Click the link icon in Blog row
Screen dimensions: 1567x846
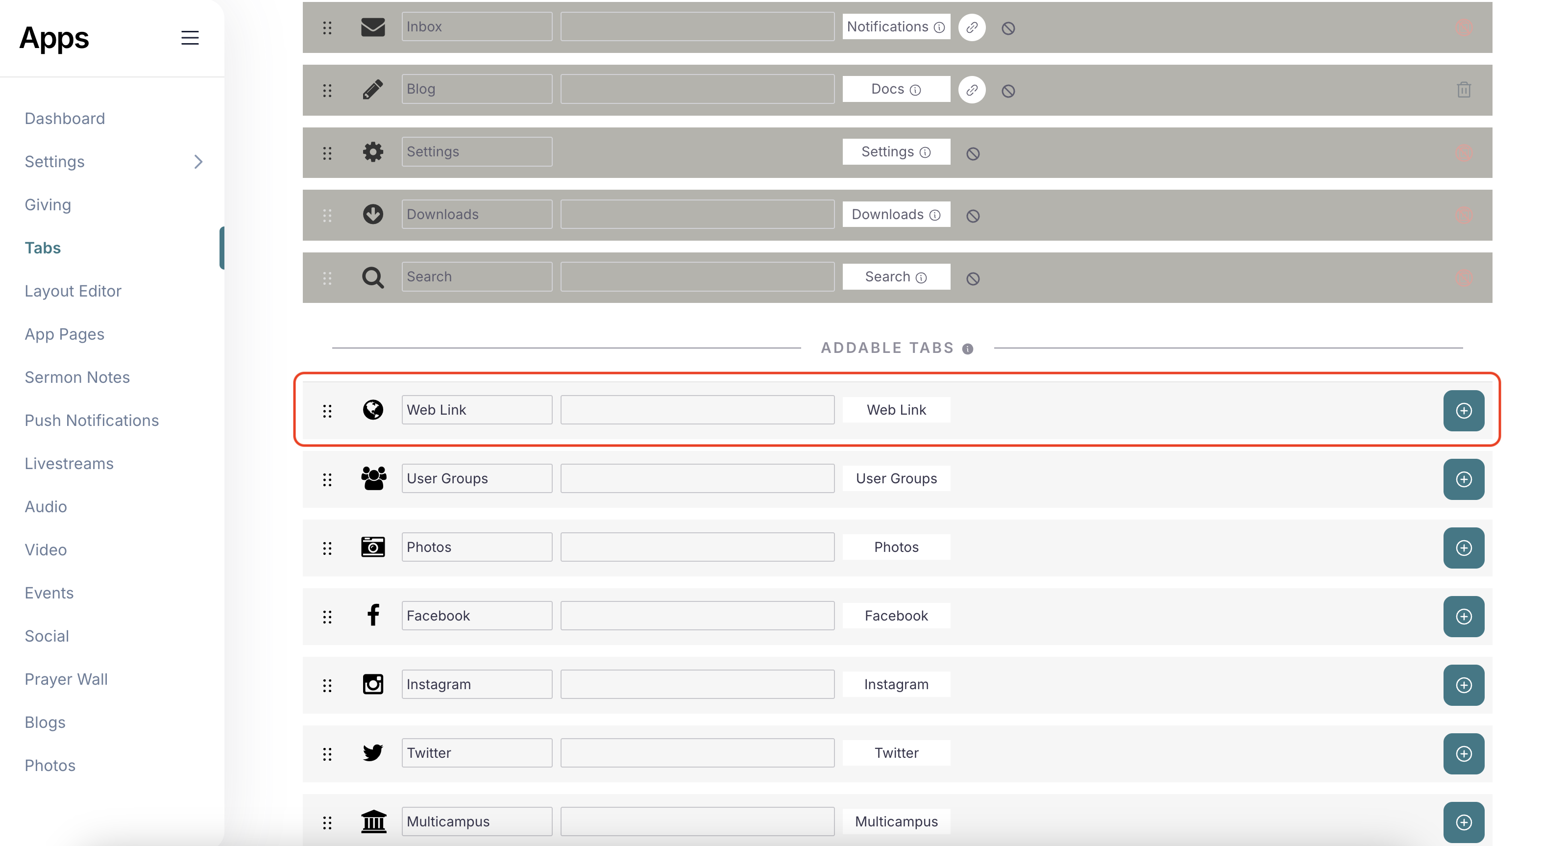[x=972, y=90]
